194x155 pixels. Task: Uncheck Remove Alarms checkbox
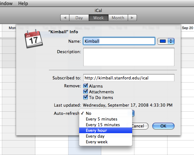85,86
